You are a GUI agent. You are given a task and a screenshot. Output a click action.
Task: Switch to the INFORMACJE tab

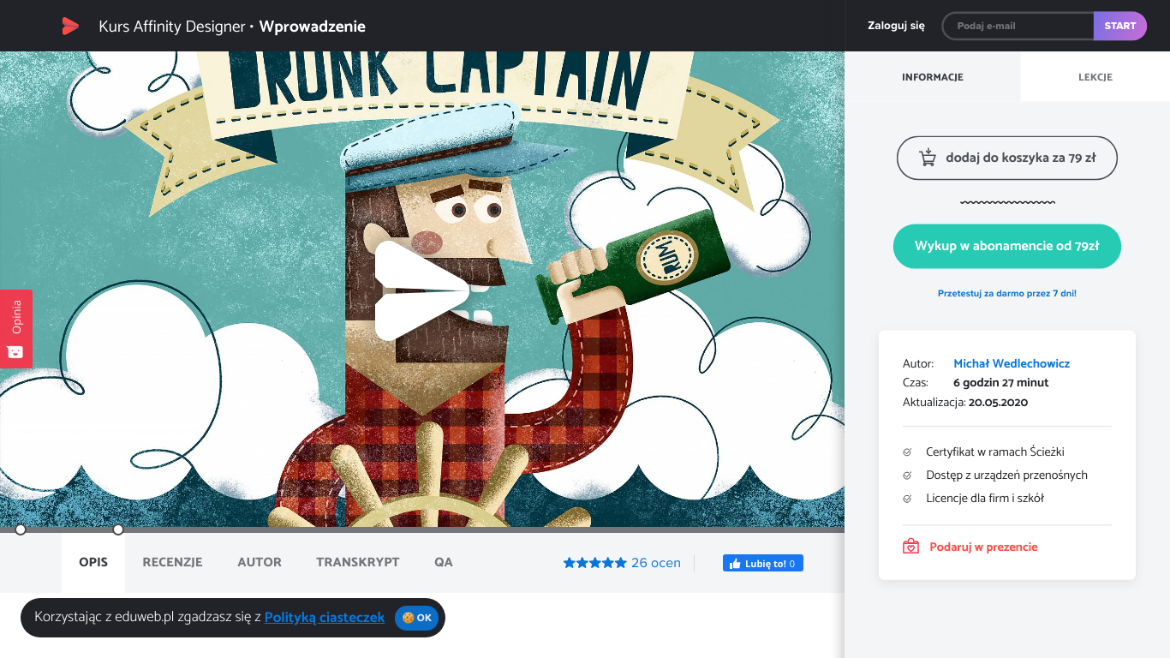[933, 77]
